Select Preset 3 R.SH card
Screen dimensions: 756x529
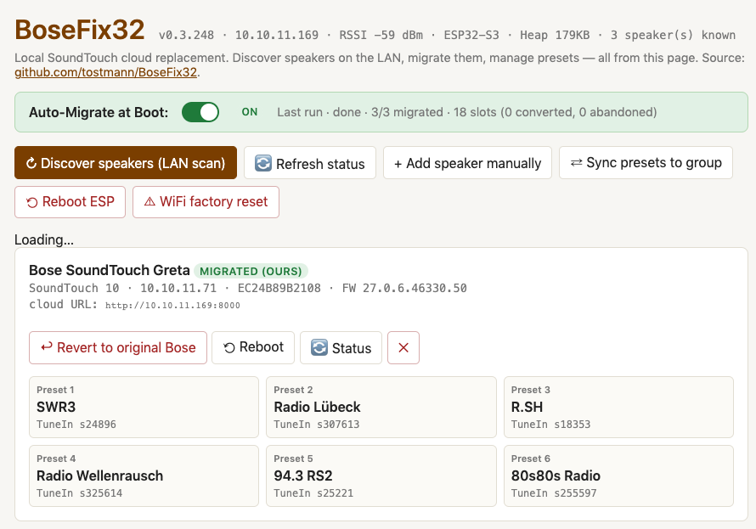pos(618,407)
